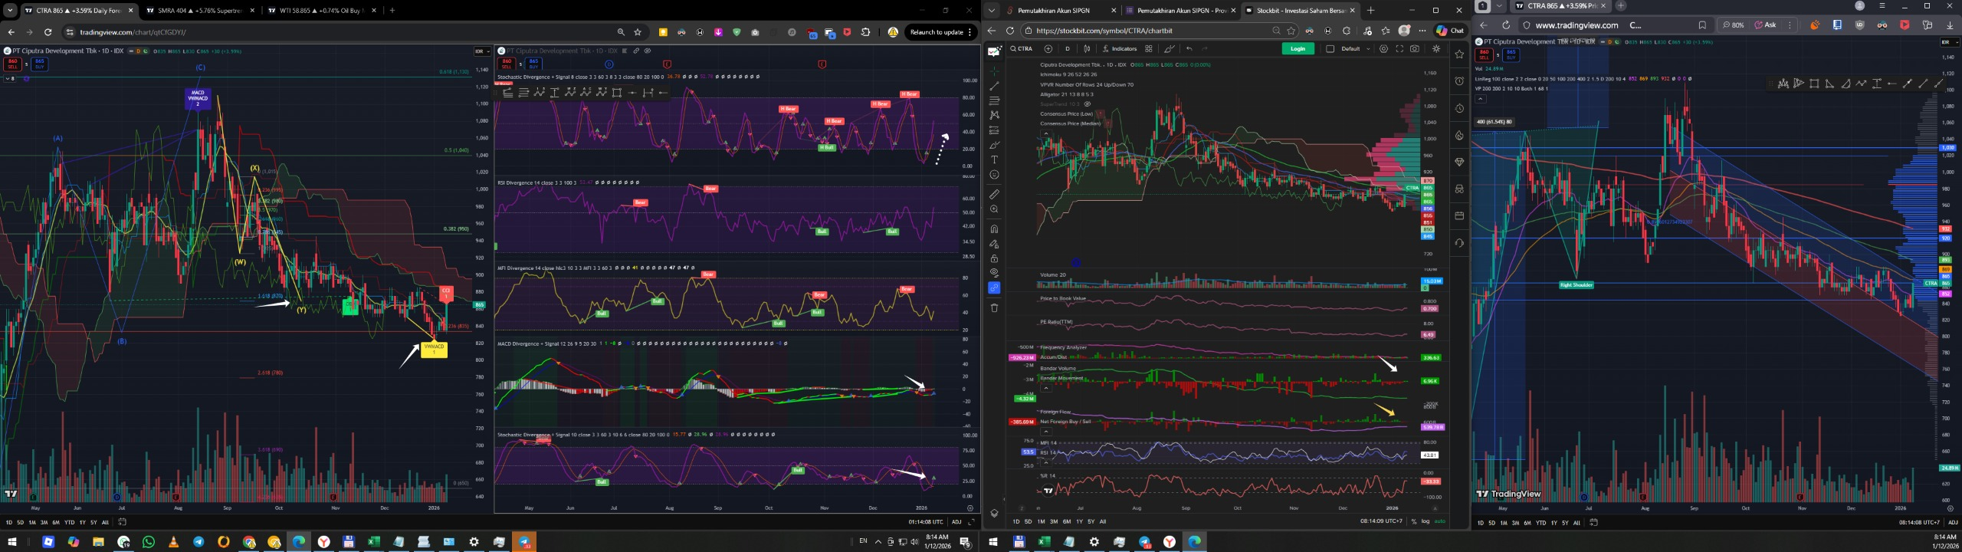
Task: Open chart settings gear icon in Stockbit toolbar
Action: pyautogui.click(x=1383, y=48)
